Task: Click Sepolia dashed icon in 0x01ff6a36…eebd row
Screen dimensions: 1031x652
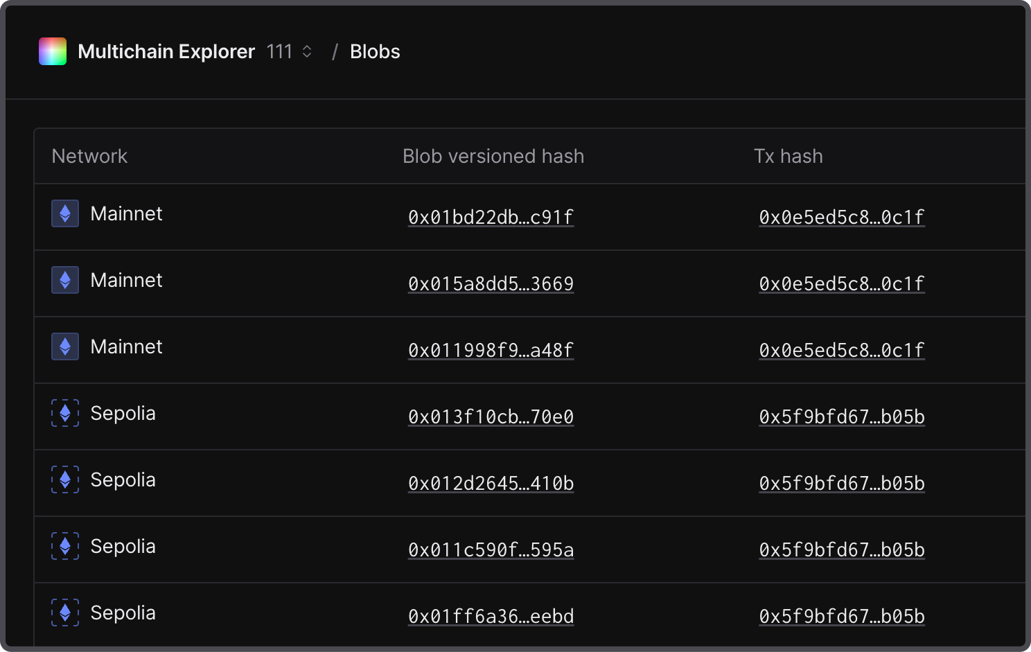Action: coord(65,613)
